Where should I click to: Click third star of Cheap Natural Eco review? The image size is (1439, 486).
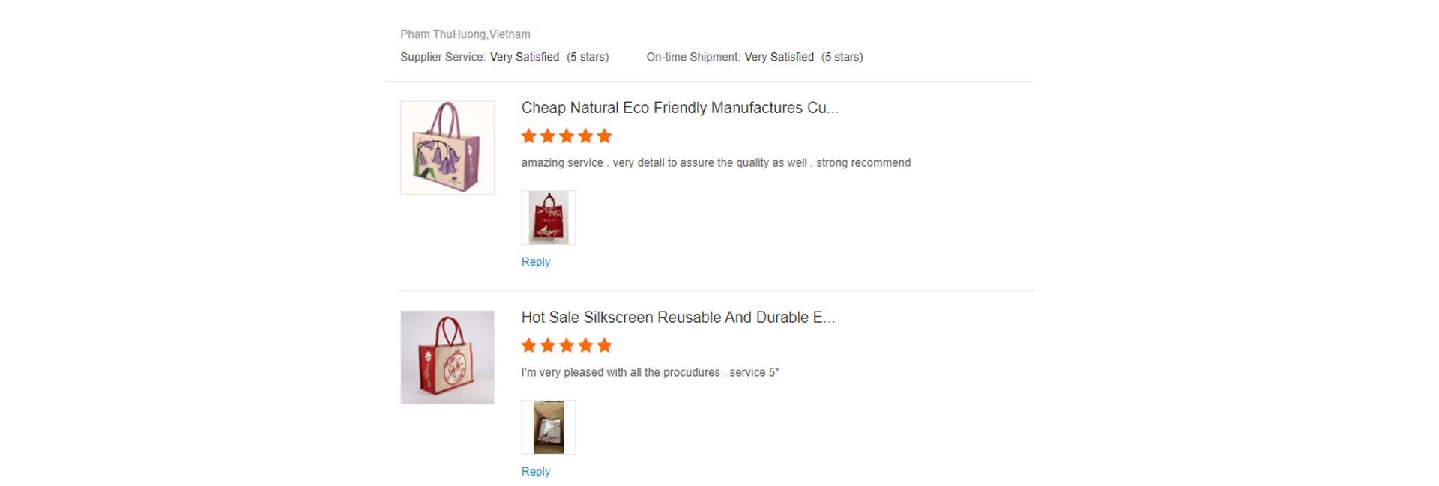567,136
